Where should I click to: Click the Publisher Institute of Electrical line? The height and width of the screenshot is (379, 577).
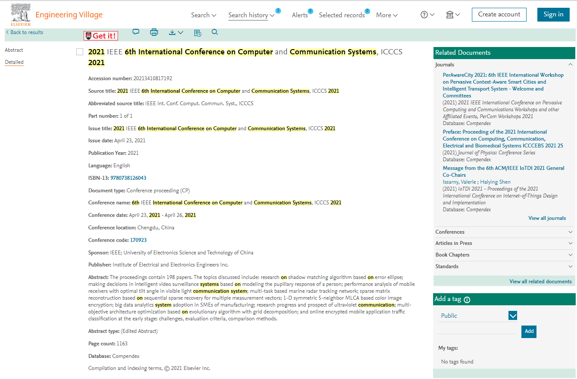click(158, 265)
